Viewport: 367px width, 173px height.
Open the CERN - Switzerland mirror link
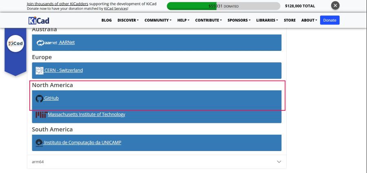coord(64,70)
